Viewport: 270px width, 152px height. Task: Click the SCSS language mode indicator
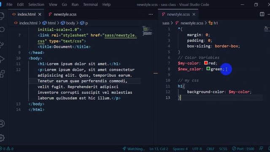tap(223, 149)
